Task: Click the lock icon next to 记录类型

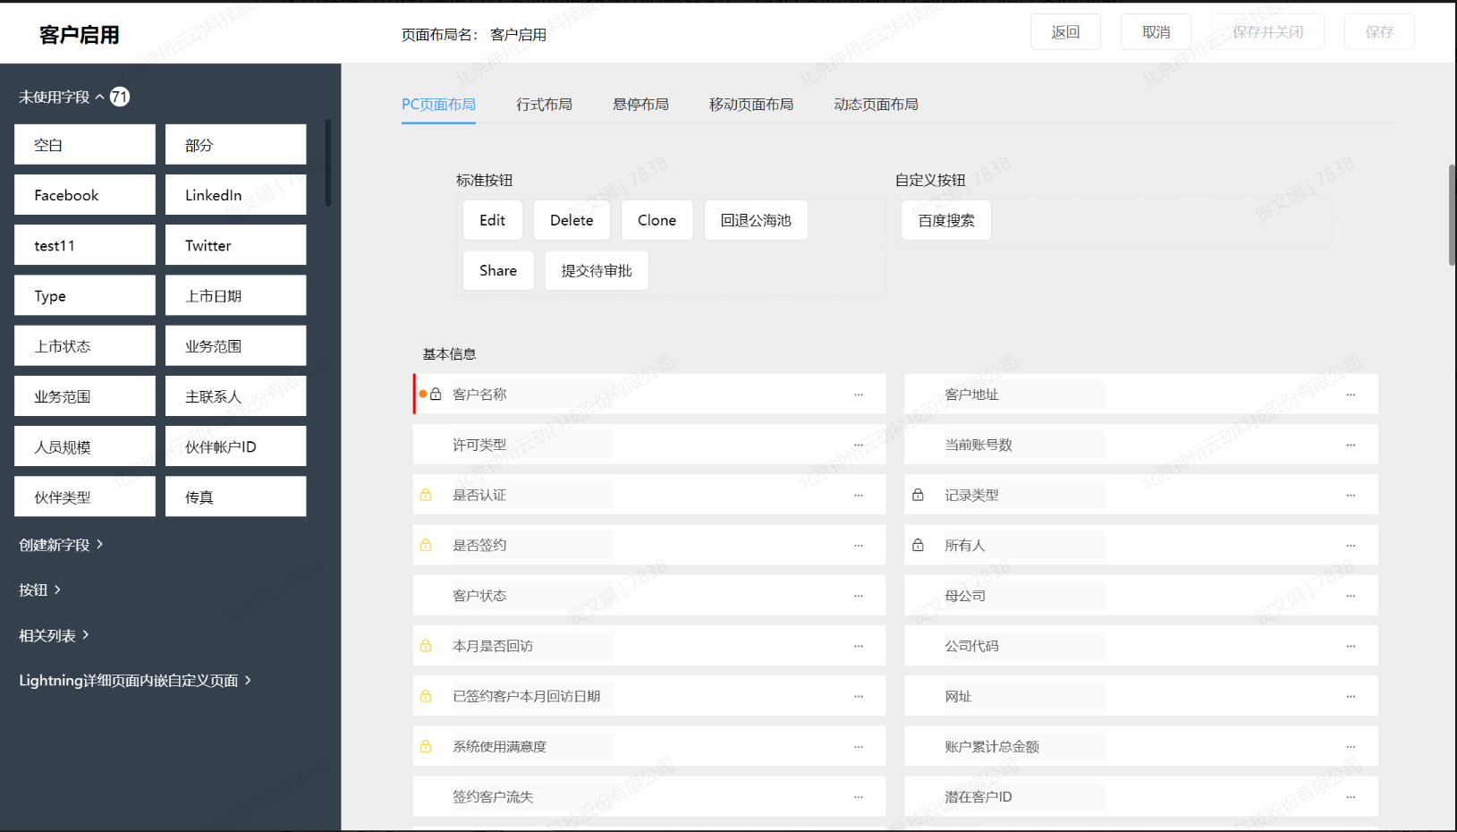Action: tap(918, 495)
